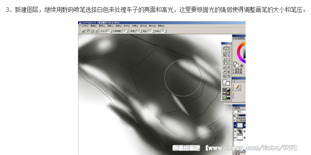This screenshot has width=311, height=155.
Task: Select the Grabber hand tool
Action: 228,76
